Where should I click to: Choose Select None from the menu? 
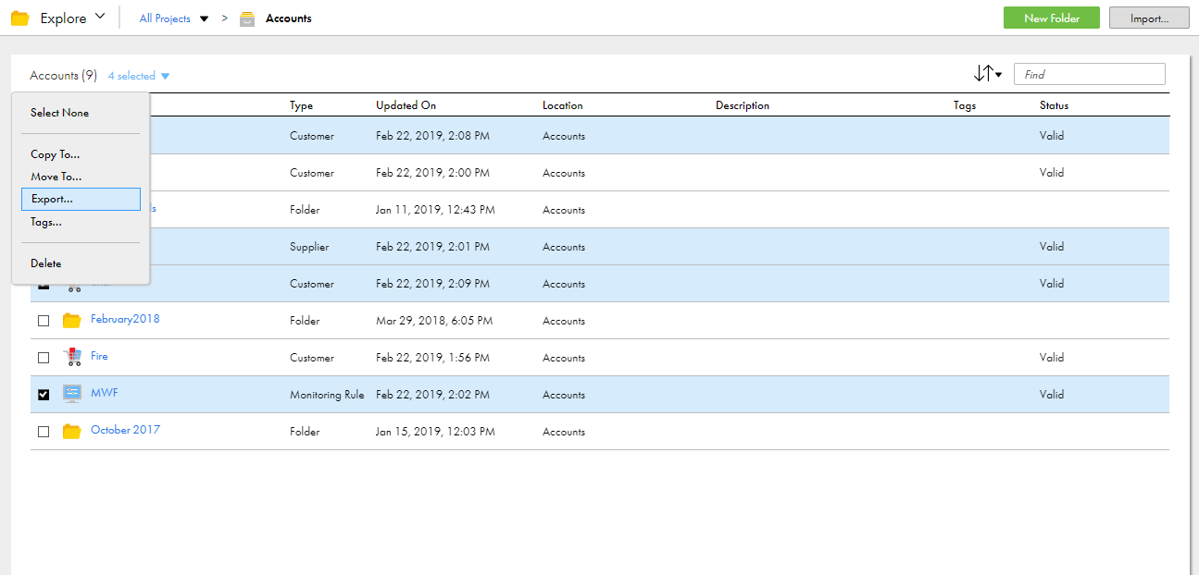(59, 113)
